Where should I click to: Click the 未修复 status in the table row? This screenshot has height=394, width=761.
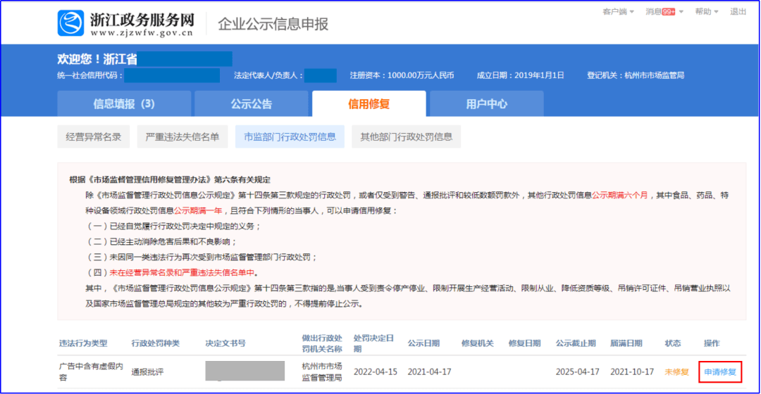pyautogui.click(x=676, y=371)
